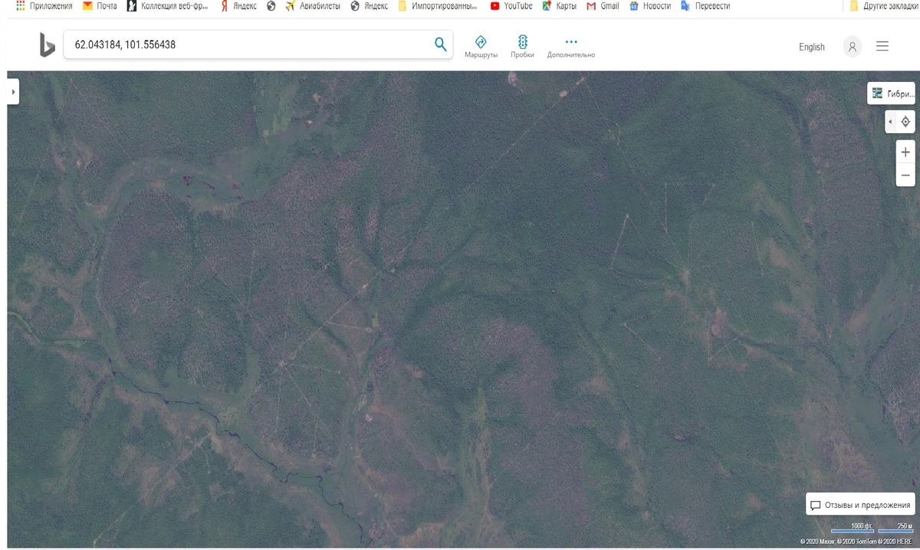The height and width of the screenshot is (550, 920).
Task: Zoom in with the plus button
Action: pos(905,152)
